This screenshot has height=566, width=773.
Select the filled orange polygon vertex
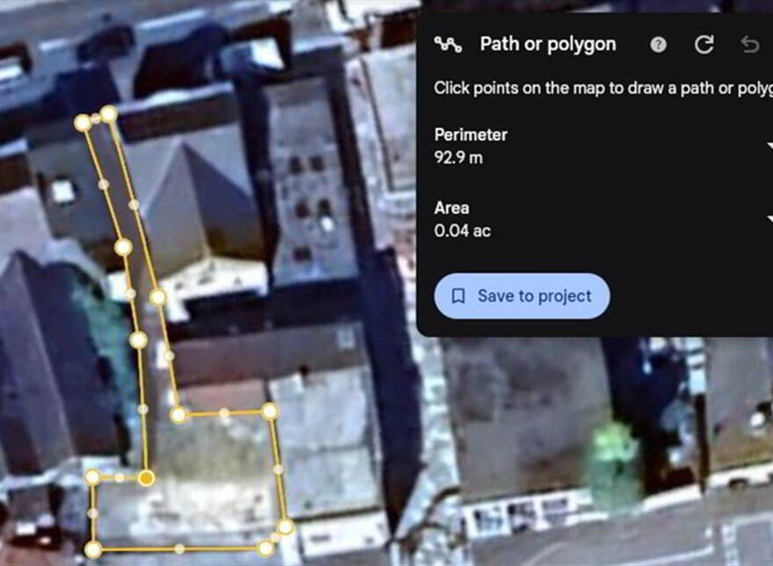[146, 478]
